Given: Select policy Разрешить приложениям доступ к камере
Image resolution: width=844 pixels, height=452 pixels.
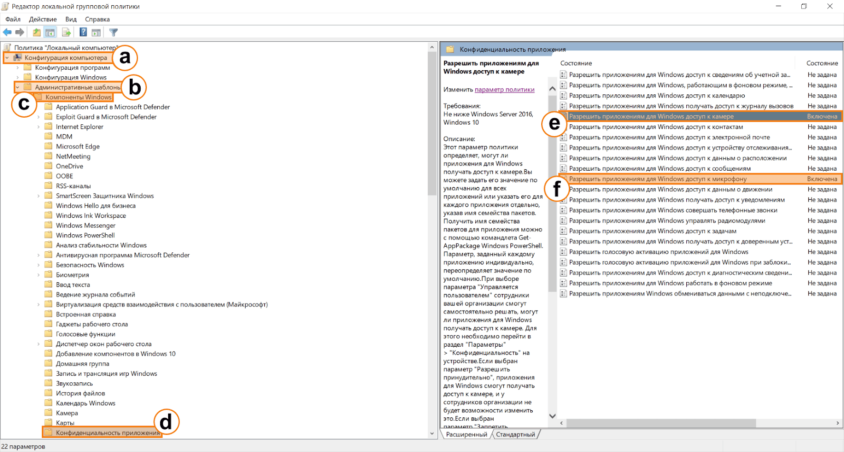Looking at the screenshot, I should 700,116.
